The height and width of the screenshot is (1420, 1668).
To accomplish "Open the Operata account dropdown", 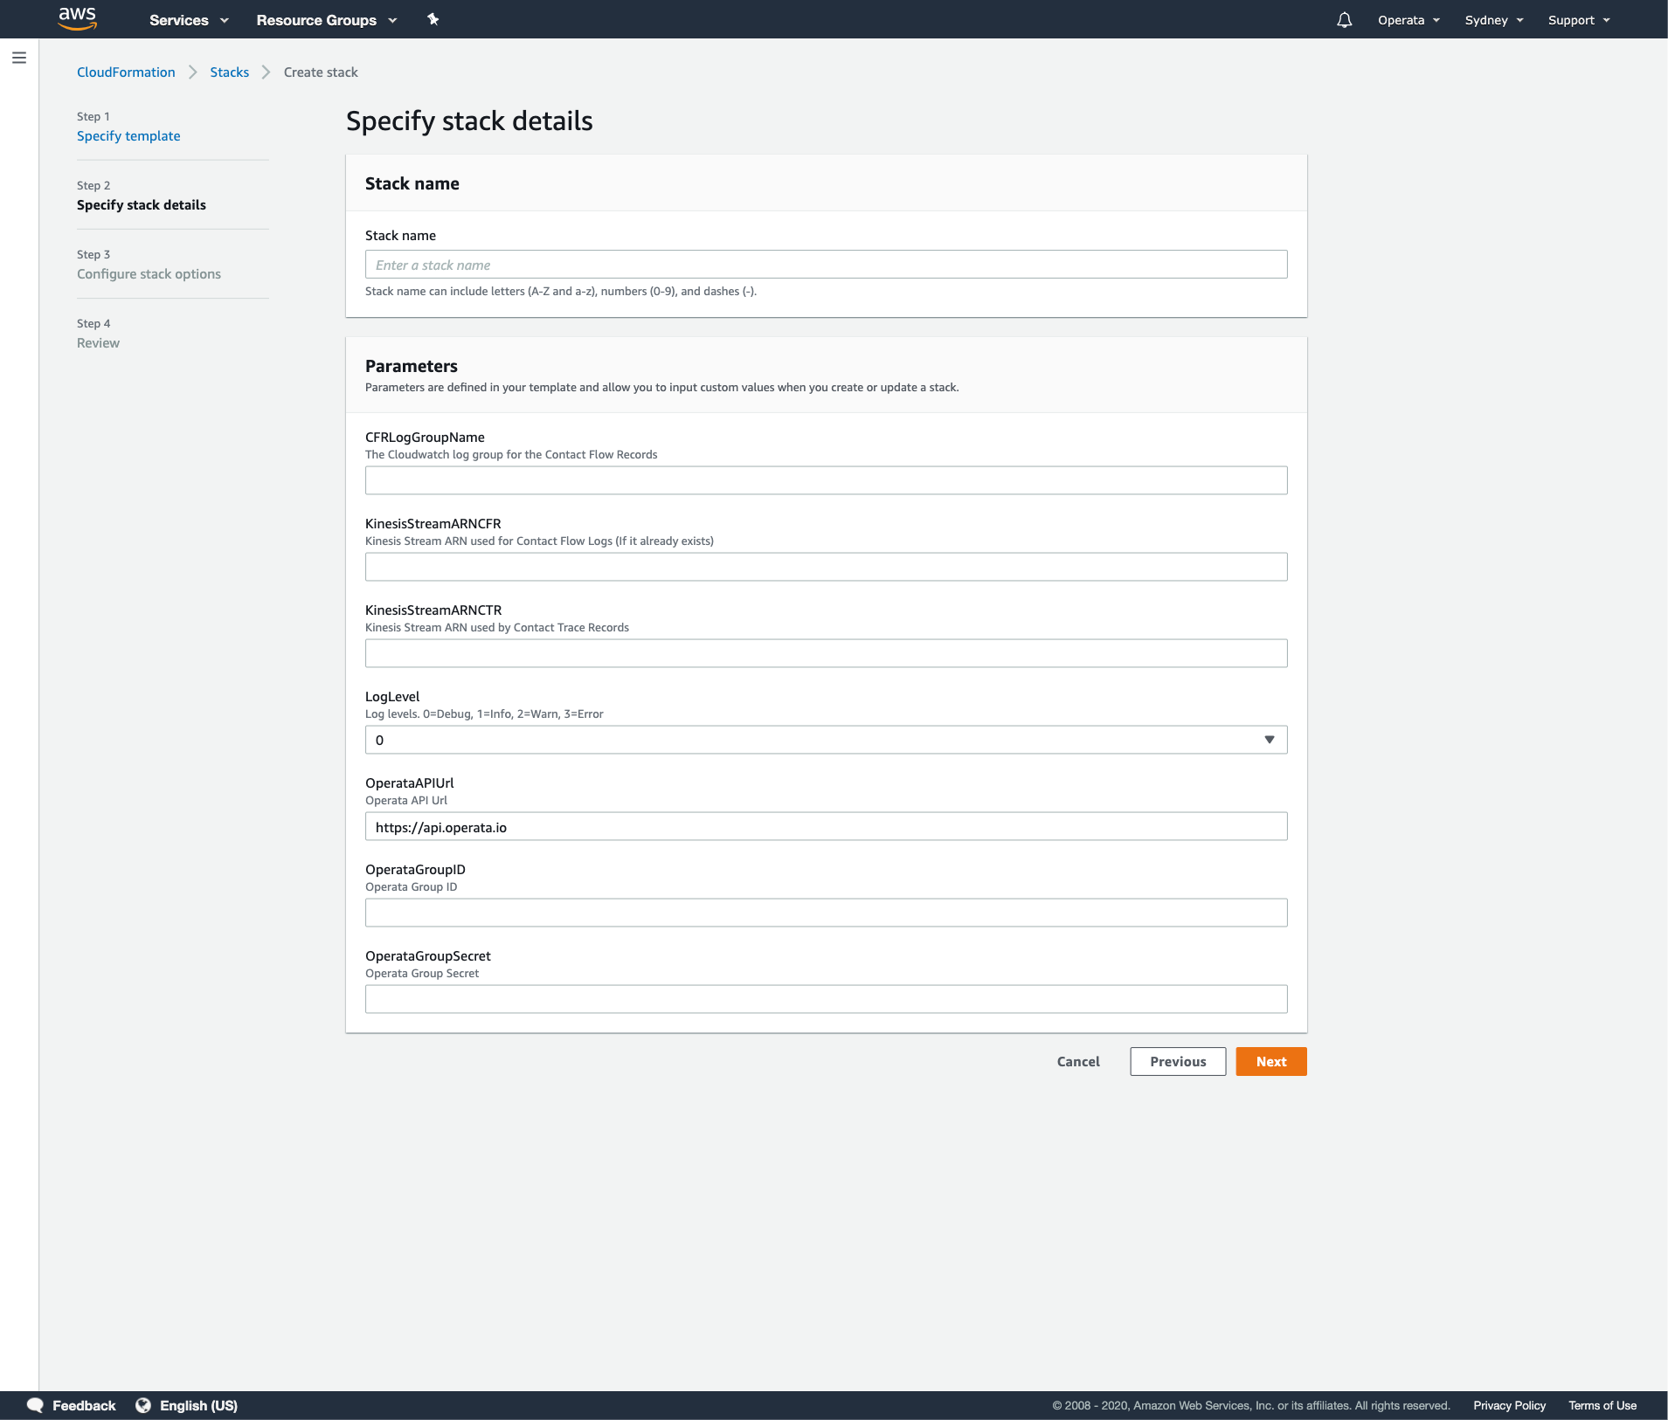I will tap(1408, 20).
